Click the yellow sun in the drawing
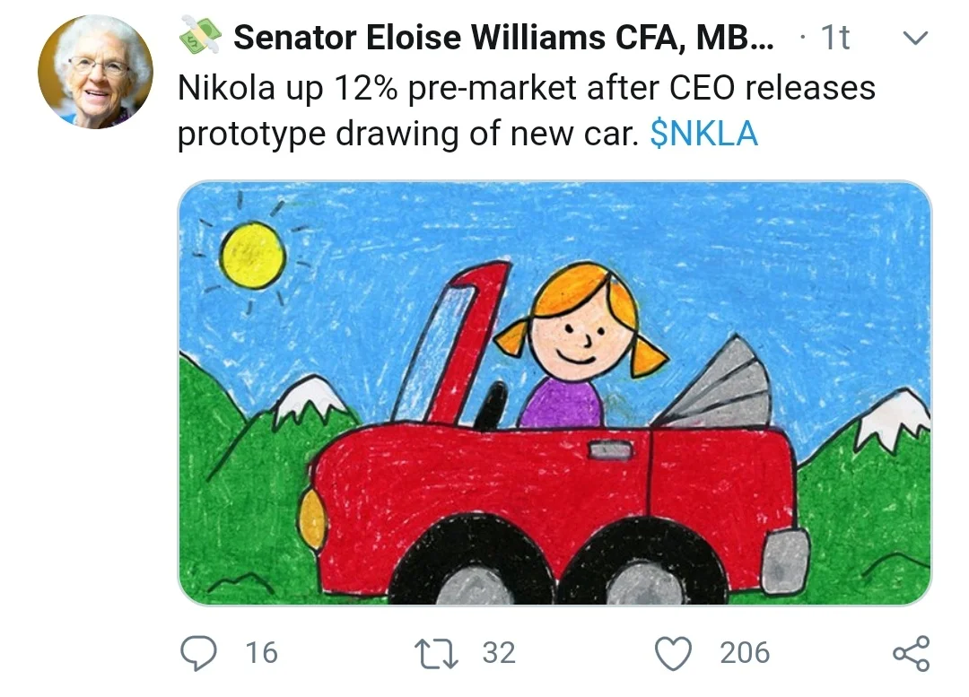The height and width of the screenshot is (697, 969). [x=252, y=255]
